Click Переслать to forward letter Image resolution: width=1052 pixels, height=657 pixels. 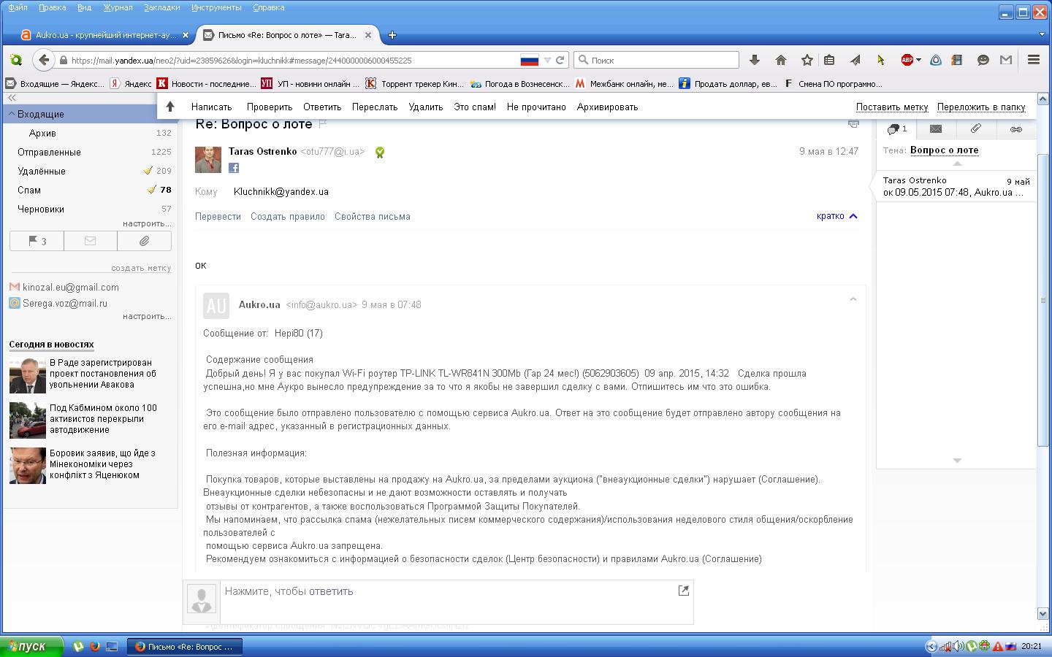[375, 107]
